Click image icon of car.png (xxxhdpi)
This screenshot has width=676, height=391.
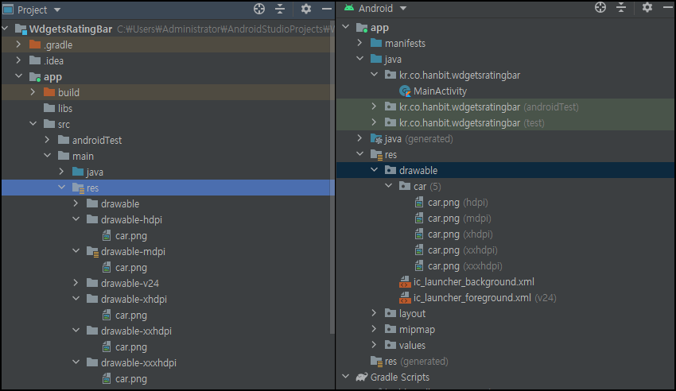tap(418, 266)
